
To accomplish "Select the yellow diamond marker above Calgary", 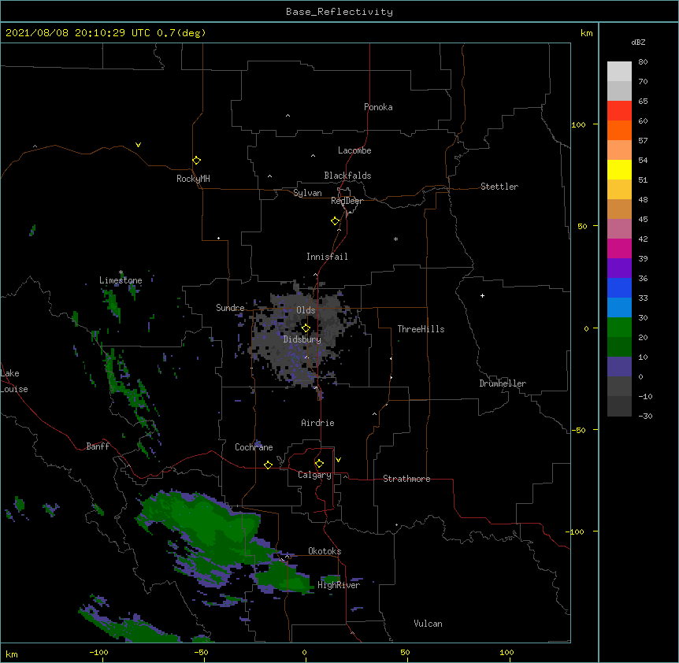I will 319,464.
